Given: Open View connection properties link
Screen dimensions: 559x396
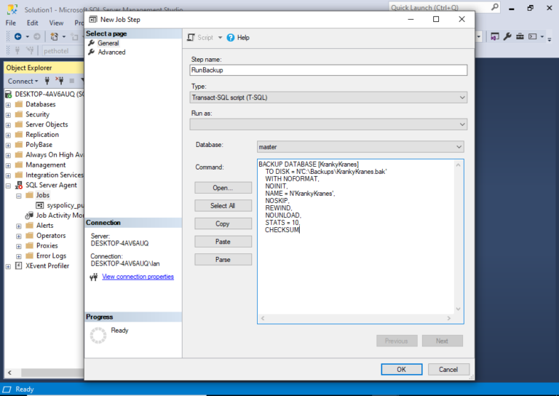Looking at the screenshot, I should 138,277.
